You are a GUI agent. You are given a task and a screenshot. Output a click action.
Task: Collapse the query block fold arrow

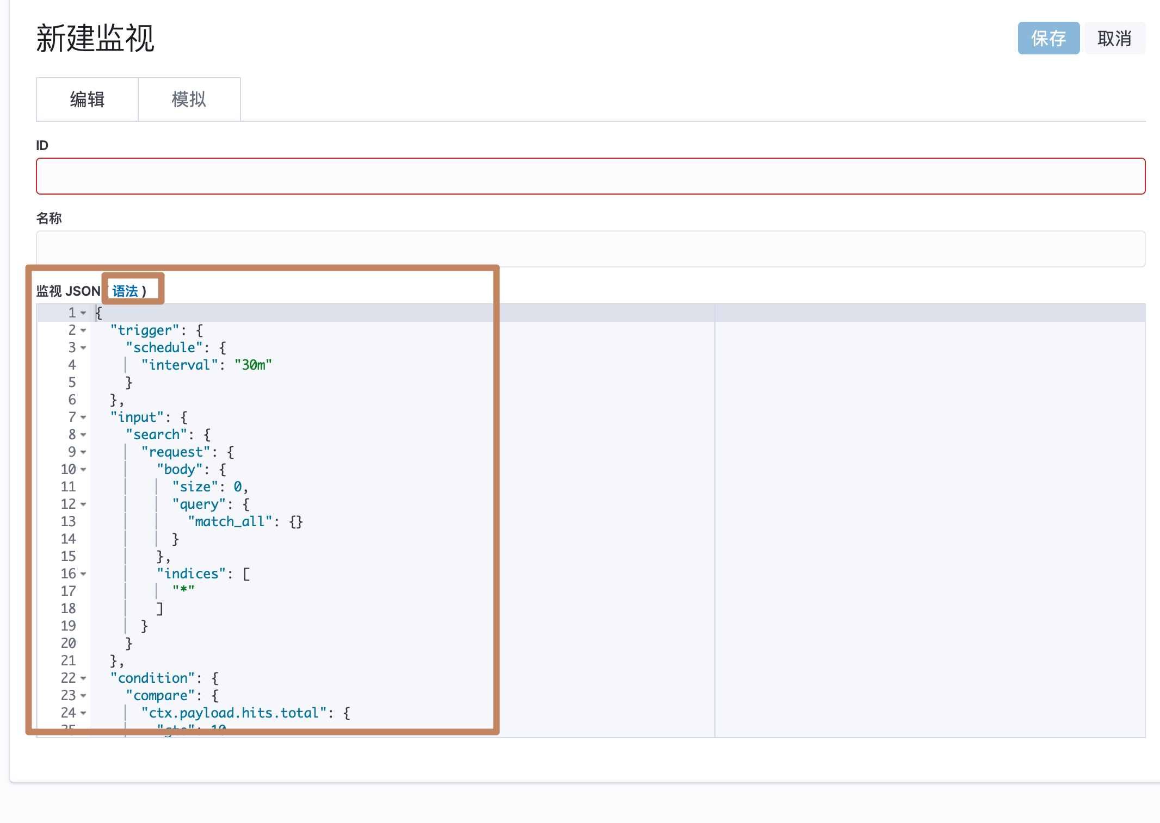point(83,504)
